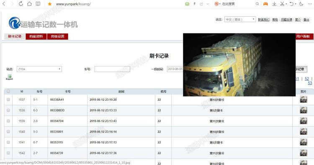
Task: Check the row 1538 checkbox
Action: tap(8, 110)
